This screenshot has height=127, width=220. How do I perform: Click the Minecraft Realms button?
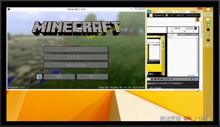click(x=76, y=65)
